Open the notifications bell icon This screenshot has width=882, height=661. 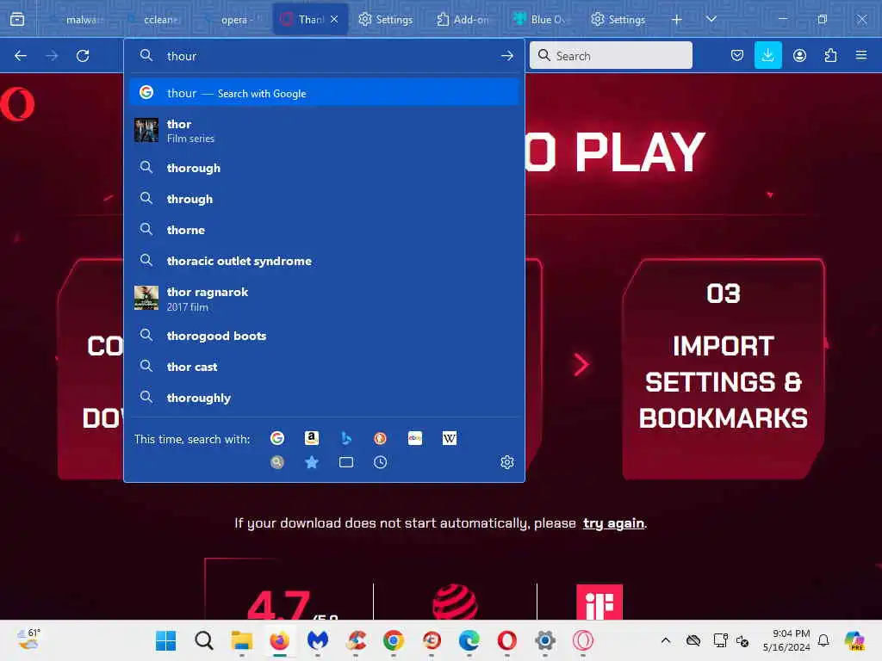point(823,640)
